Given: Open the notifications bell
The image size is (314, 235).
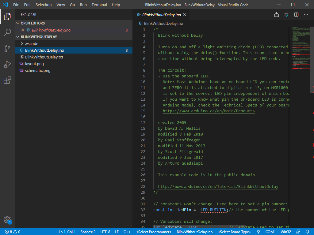Looking at the screenshot, I should pos(307,232).
